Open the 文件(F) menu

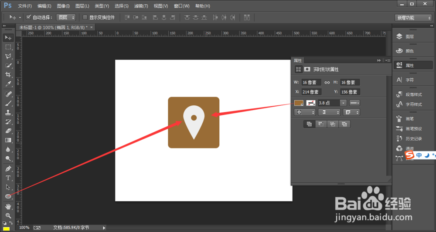[25, 6]
